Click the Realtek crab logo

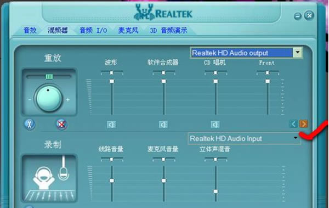point(144,13)
